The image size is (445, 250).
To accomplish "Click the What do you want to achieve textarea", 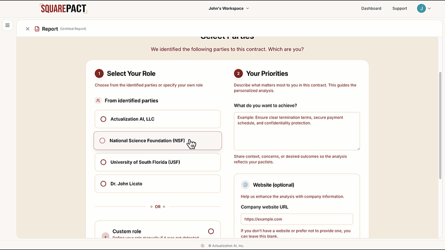I will [297, 131].
